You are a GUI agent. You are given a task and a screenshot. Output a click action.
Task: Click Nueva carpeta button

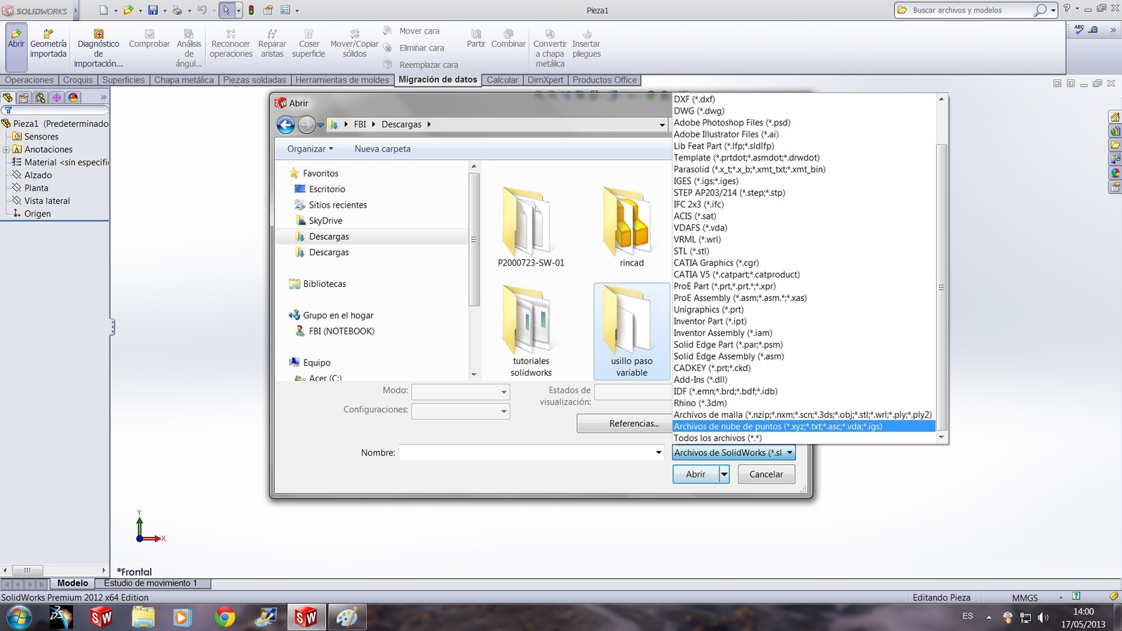(383, 149)
